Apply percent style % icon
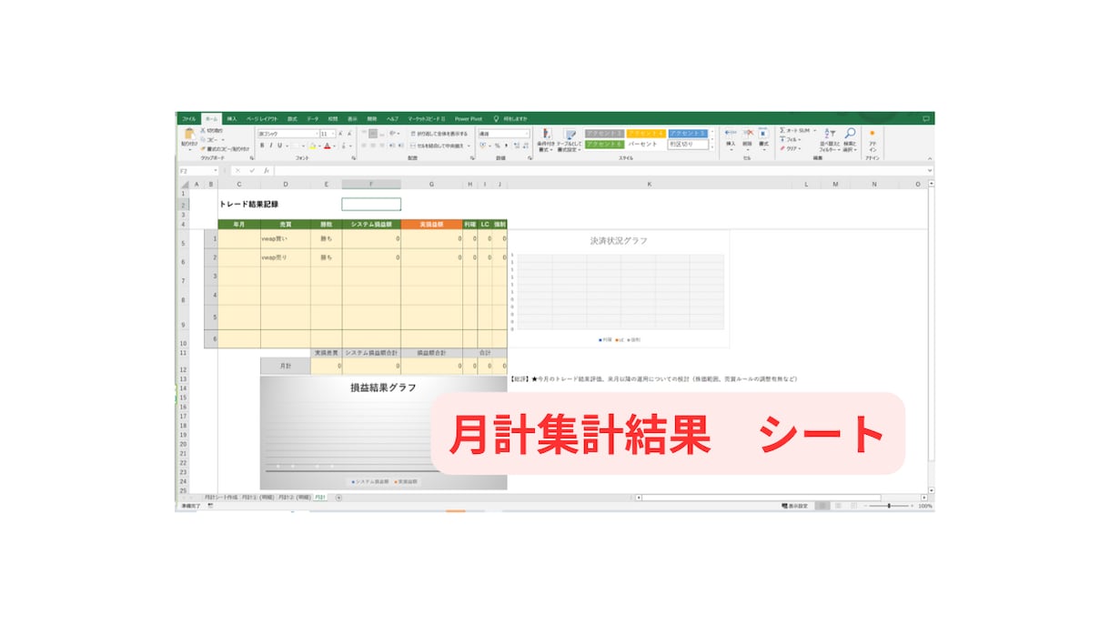The height and width of the screenshot is (624, 1110). pos(497,146)
